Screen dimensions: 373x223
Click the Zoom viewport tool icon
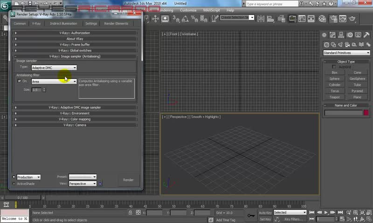[x=348, y=212]
